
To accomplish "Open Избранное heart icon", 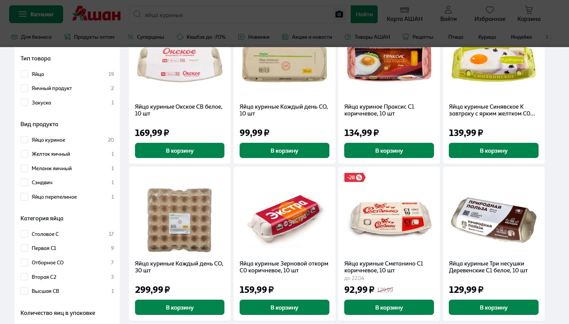I will click(490, 10).
